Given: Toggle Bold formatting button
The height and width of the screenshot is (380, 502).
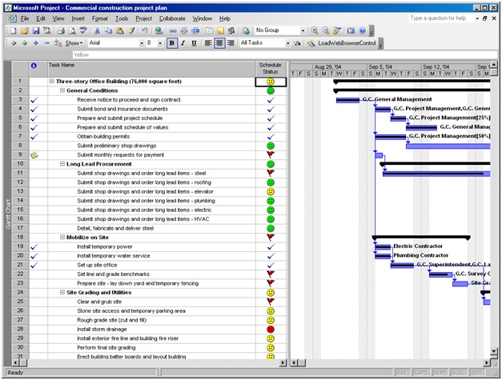Looking at the screenshot, I should click(x=172, y=43).
